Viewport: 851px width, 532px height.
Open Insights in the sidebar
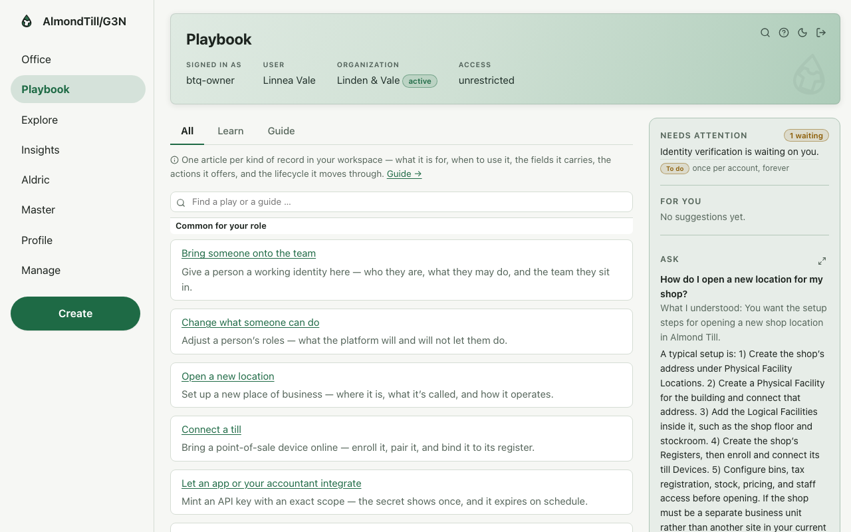pyautogui.click(x=78, y=150)
